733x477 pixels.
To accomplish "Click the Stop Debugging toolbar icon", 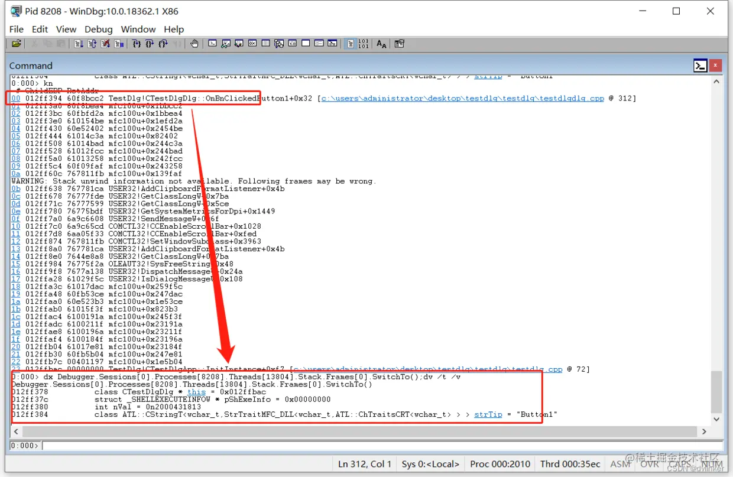I will click(x=106, y=44).
